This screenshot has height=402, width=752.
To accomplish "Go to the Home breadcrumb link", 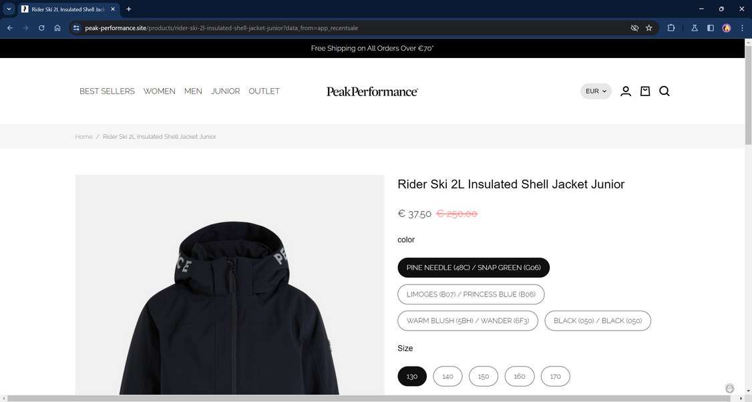I will 83,137.
